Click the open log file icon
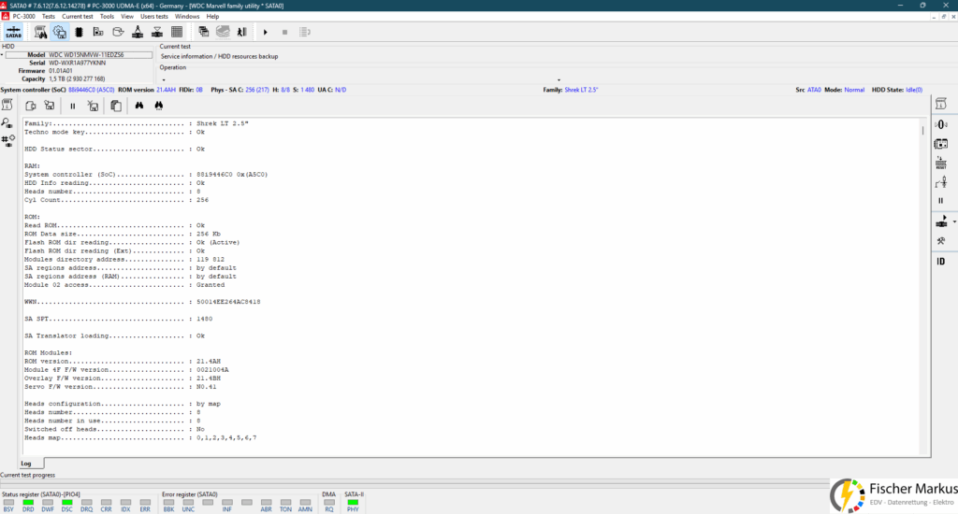This screenshot has height=514, width=958. [x=30, y=106]
